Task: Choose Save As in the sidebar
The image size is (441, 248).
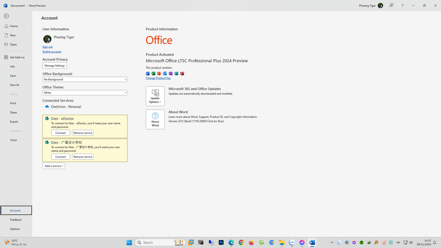Action: click(16, 85)
